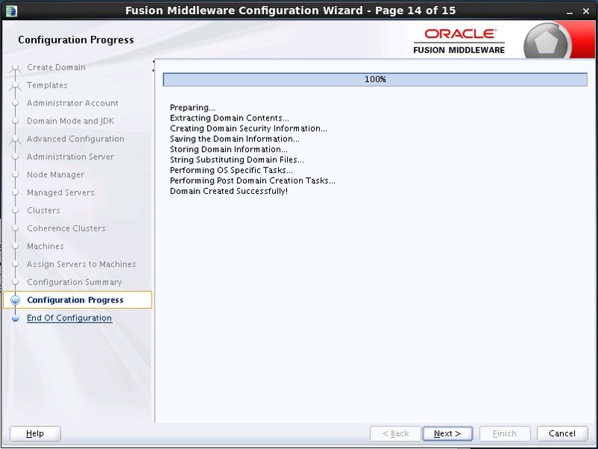Click the wizard window icon in title bar

12,10
